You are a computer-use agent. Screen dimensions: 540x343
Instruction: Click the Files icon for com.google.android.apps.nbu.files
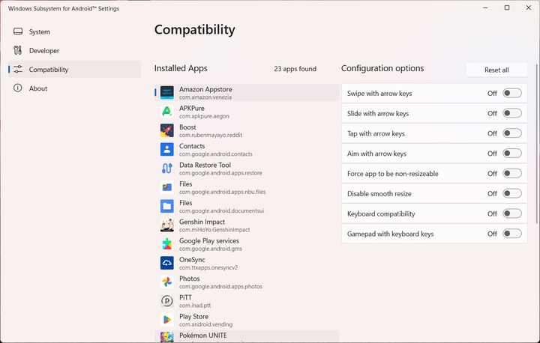click(x=167, y=187)
